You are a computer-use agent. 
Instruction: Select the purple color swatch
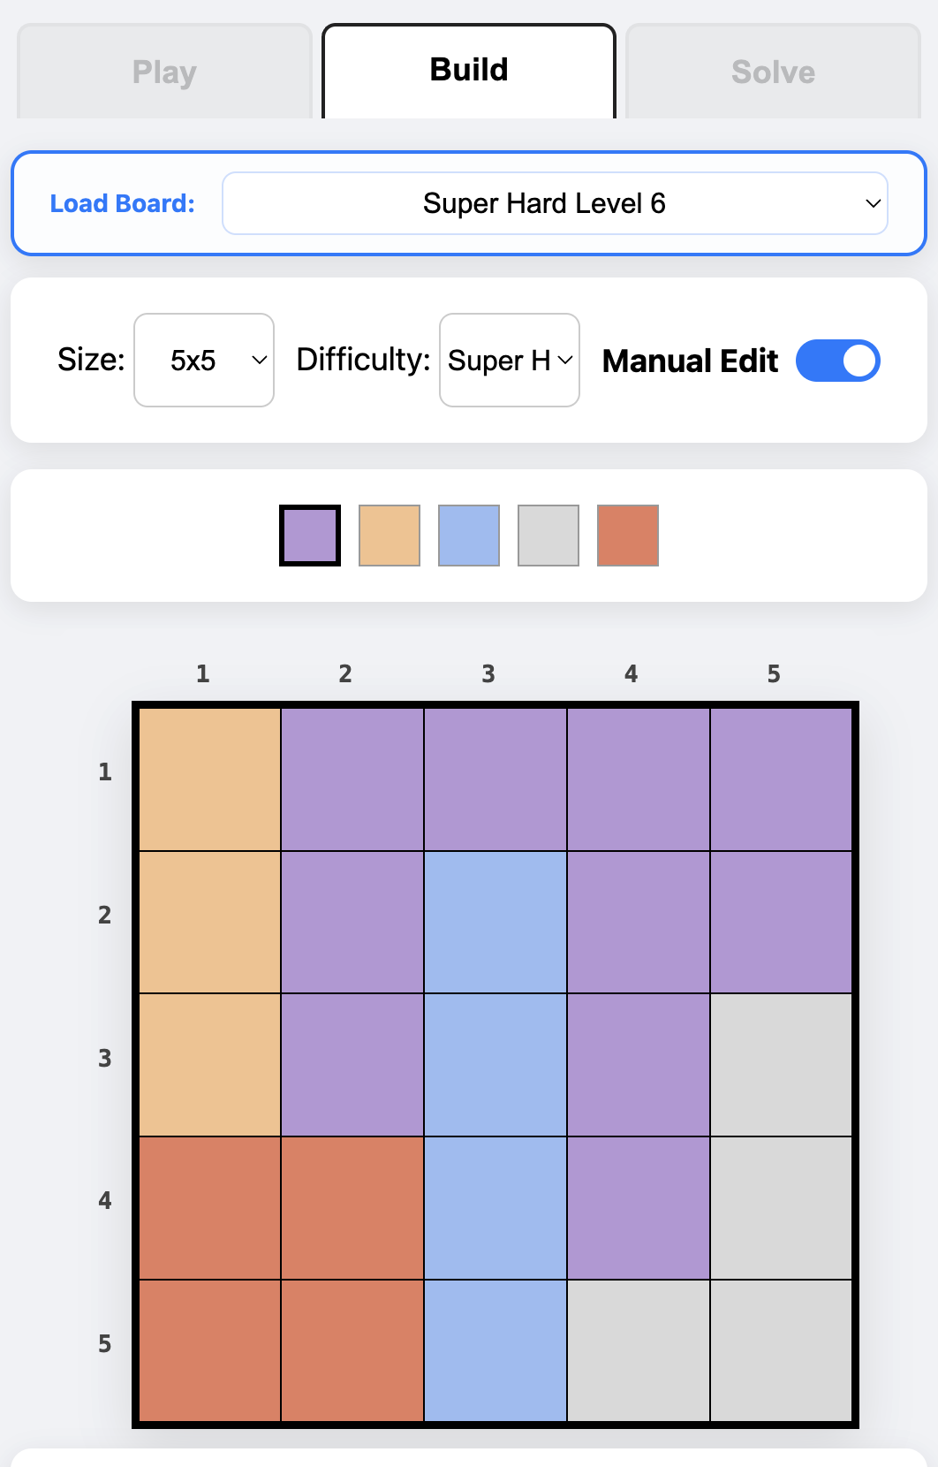[x=310, y=536]
